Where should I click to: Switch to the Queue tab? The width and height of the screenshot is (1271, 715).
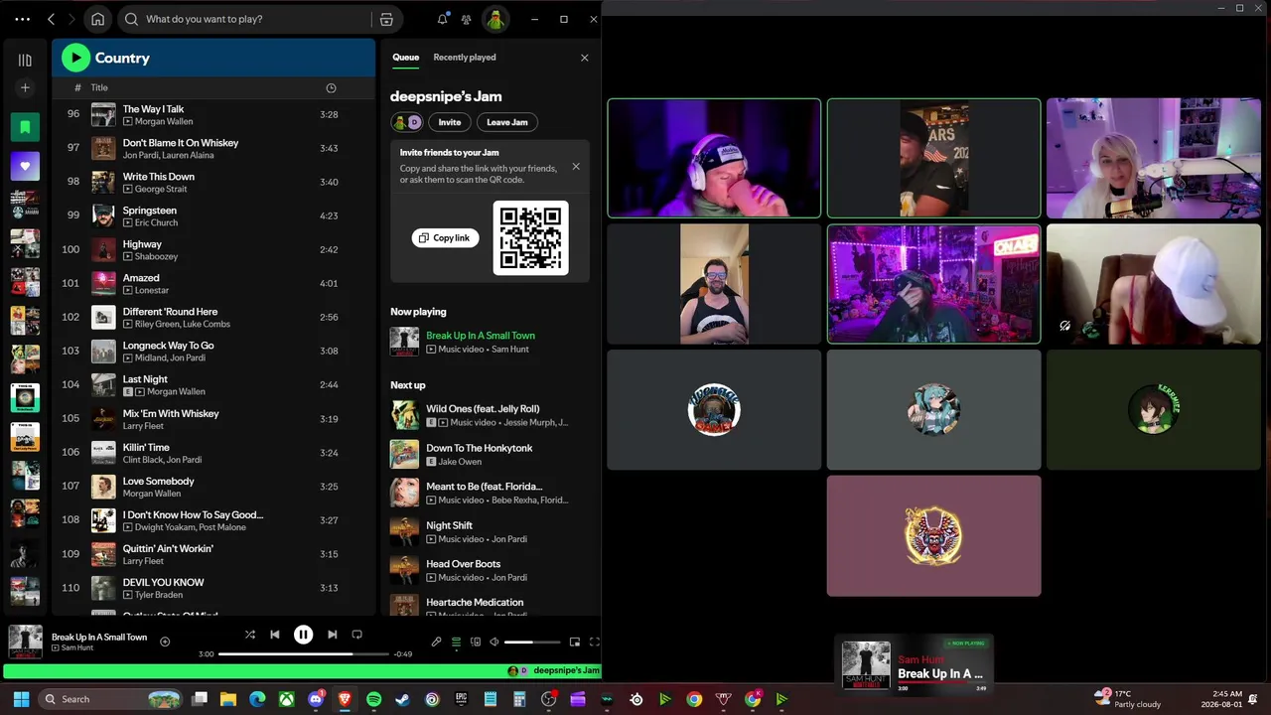point(405,58)
